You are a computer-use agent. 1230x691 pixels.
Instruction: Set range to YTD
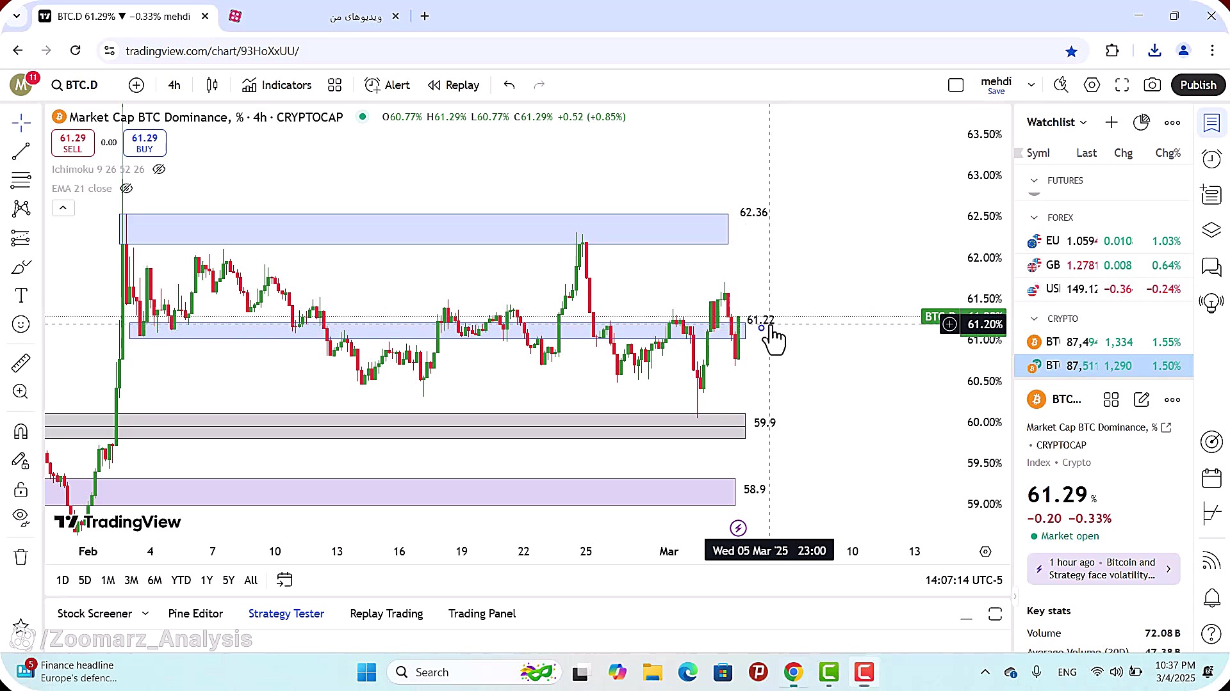(181, 580)
